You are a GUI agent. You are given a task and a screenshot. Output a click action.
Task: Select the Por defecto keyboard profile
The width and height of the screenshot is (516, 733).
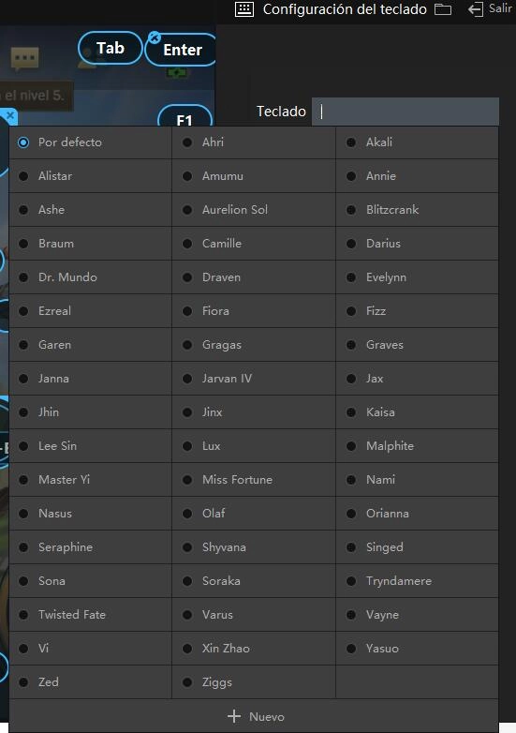point(91,142)
